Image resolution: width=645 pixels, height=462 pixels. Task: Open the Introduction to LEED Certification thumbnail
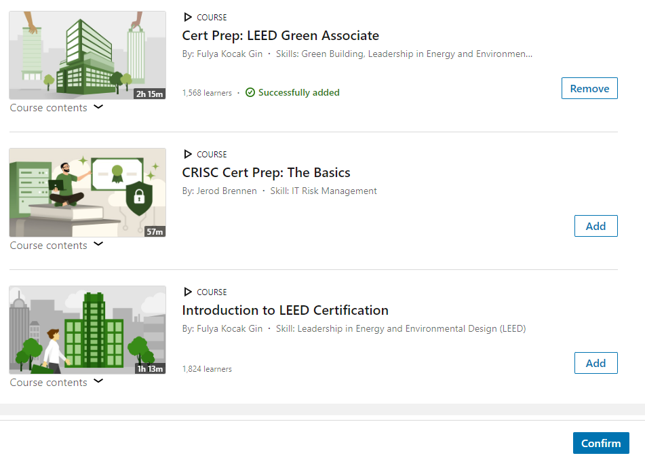(x=87, y=330)
